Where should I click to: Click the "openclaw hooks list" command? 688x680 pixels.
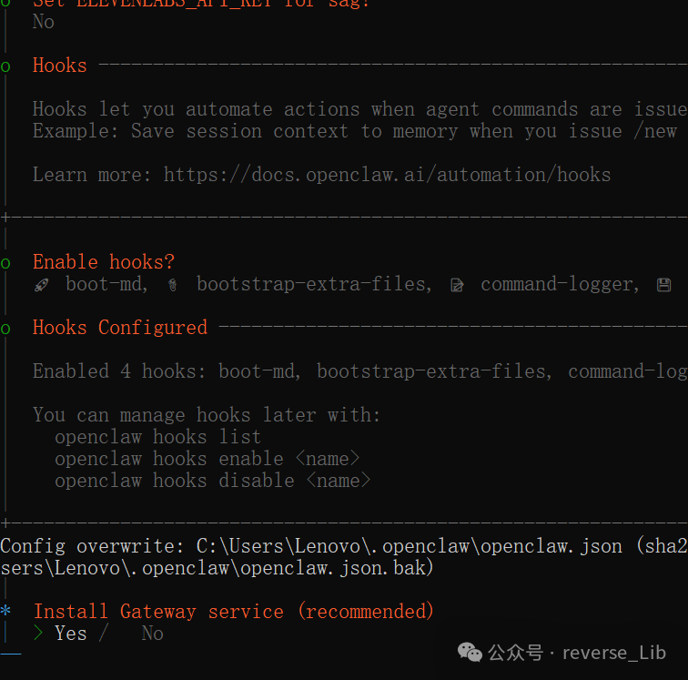[158, 437]
